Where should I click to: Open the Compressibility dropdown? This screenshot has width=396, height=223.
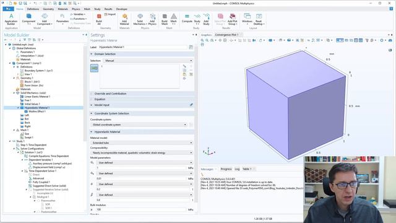pyautogui.click(x=142, y=153)
